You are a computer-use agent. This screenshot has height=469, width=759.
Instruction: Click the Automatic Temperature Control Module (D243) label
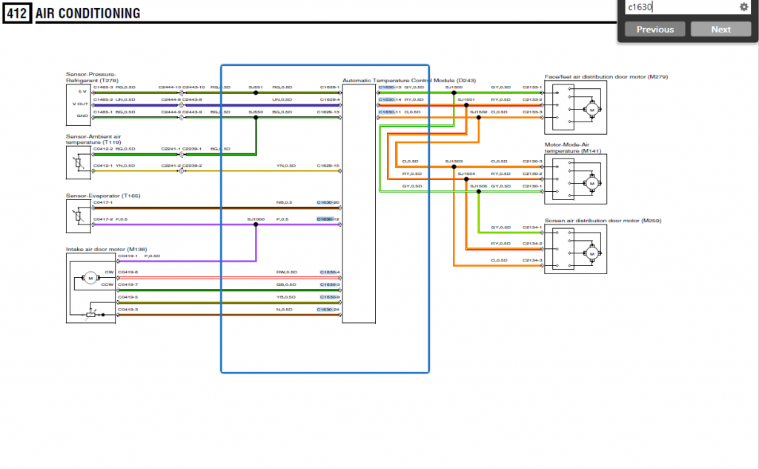[x=409, y=80]
